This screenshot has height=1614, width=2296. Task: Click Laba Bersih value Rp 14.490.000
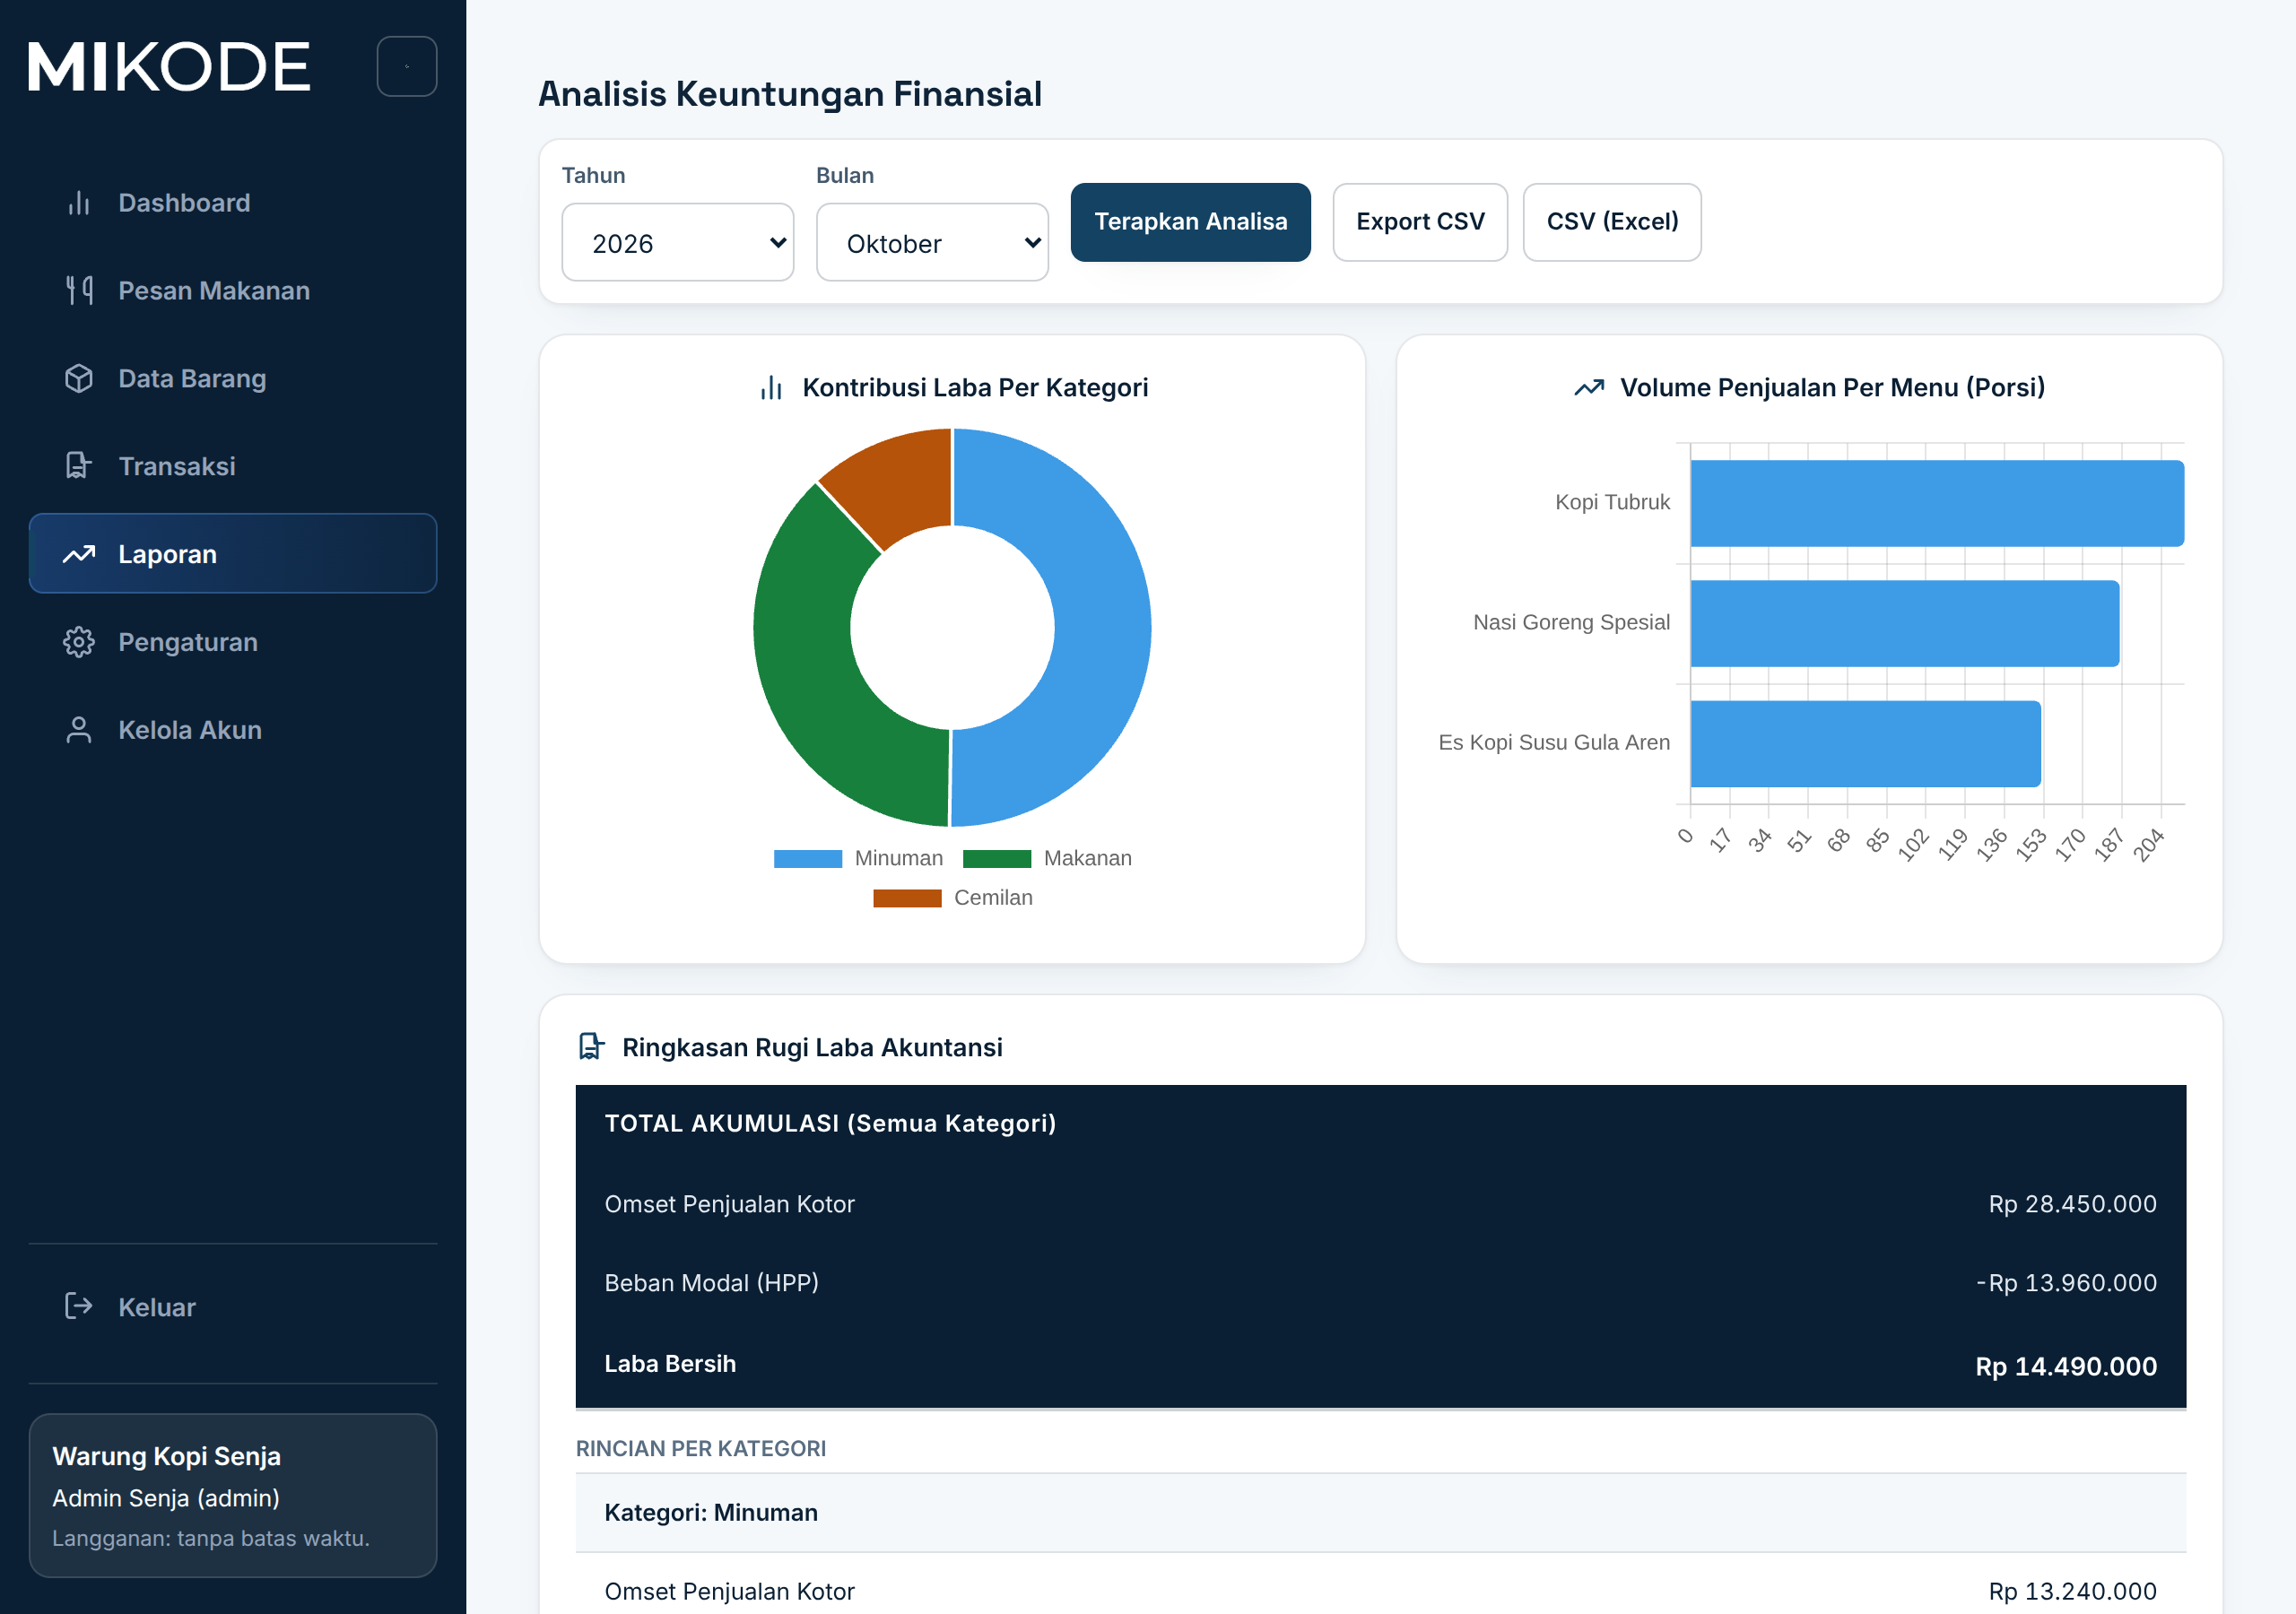pos(2065,1366)
